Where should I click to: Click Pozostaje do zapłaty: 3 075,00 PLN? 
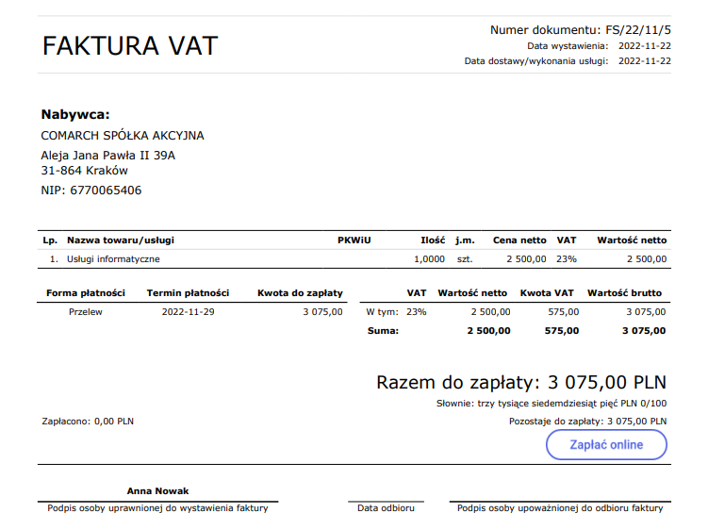pyautogui.click(x=587, y=422)
